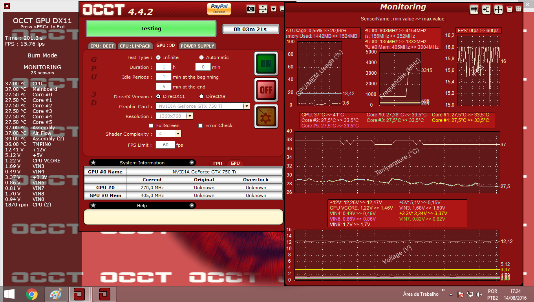Open the table view icon in Monitoring

click(x=474, y=9)
